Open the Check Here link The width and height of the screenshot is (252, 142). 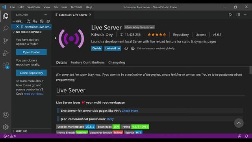[x=130, y=111]
